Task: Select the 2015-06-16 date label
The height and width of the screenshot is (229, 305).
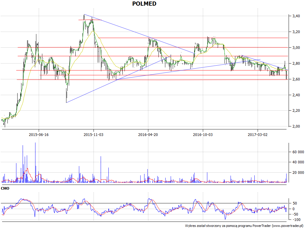Action: coord(39,134)
